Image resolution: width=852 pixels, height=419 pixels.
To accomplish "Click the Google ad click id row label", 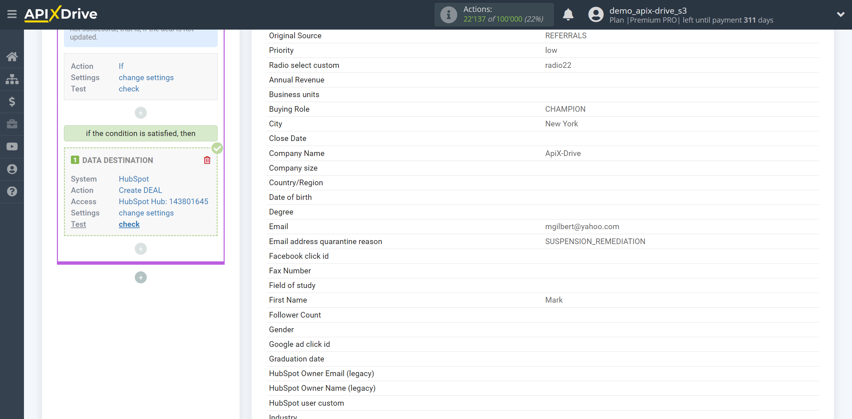I will pyautogui.click(x=299, y=344).
